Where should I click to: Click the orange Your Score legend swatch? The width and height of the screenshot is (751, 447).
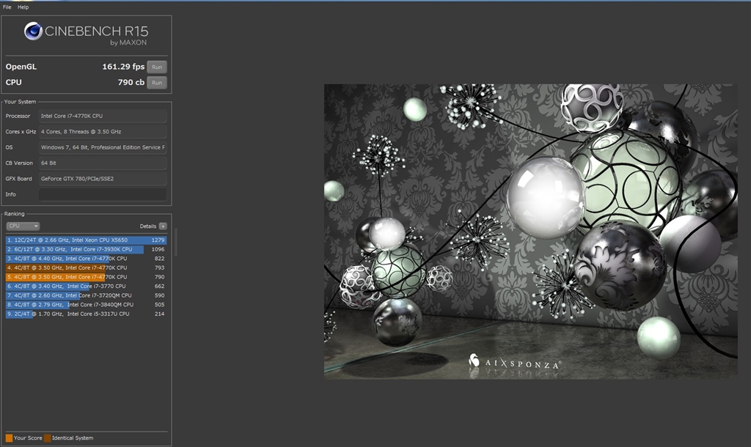click(x=9, y=438)
